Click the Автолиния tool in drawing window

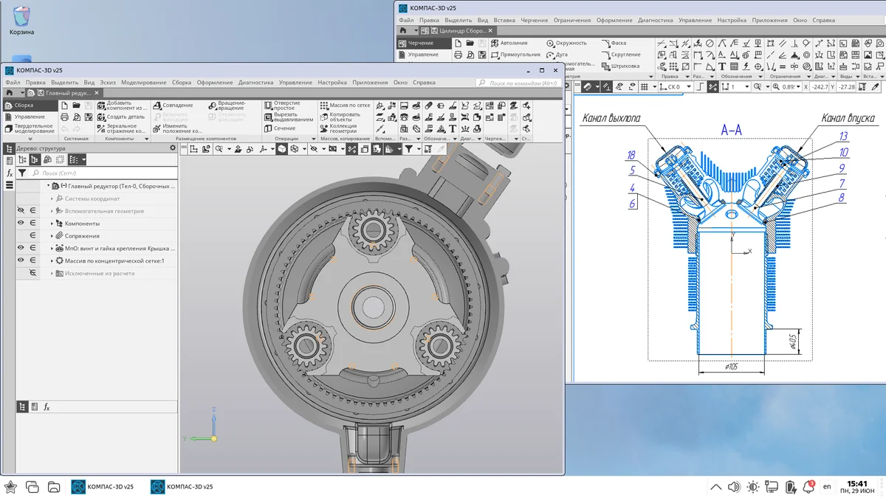pos(509,43)
